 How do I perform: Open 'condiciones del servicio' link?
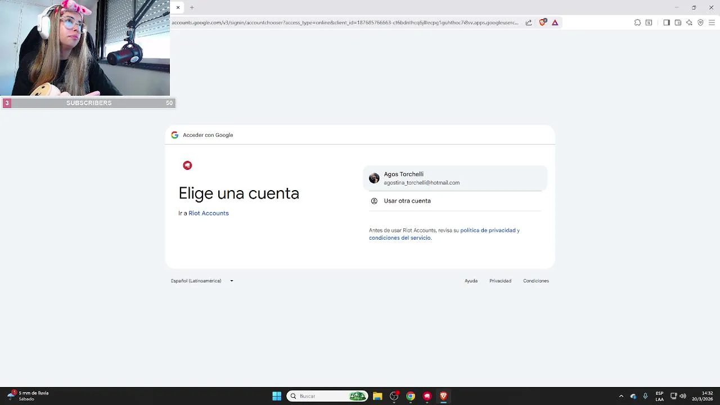coord(400,238)
